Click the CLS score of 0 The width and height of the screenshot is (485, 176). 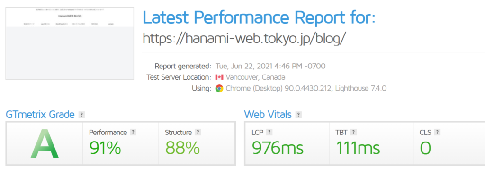[x=425, y=148]
